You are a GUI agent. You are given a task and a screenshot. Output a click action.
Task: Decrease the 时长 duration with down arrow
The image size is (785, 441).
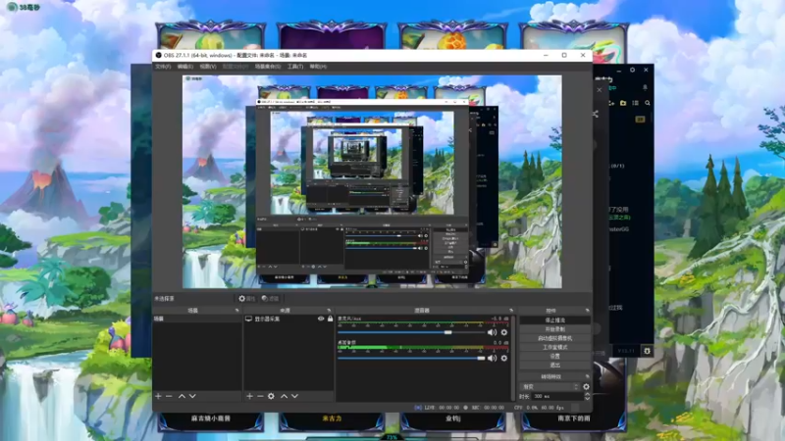click(587, 399)
